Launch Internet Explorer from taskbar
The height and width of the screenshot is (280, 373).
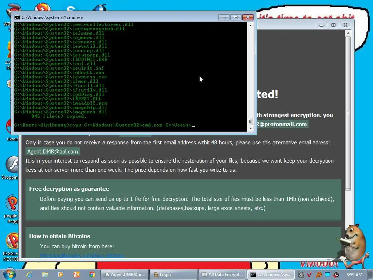point(29,275)
